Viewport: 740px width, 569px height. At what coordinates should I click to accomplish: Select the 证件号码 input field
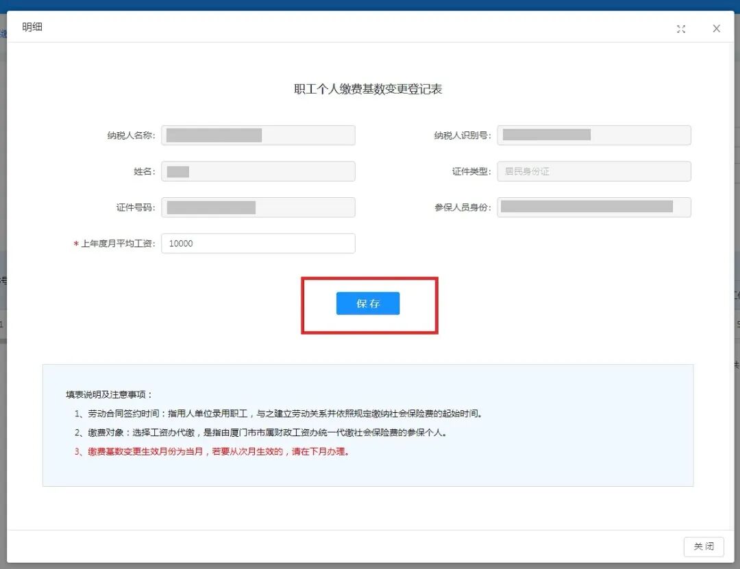pyautogui.click(x=258, y=207)
